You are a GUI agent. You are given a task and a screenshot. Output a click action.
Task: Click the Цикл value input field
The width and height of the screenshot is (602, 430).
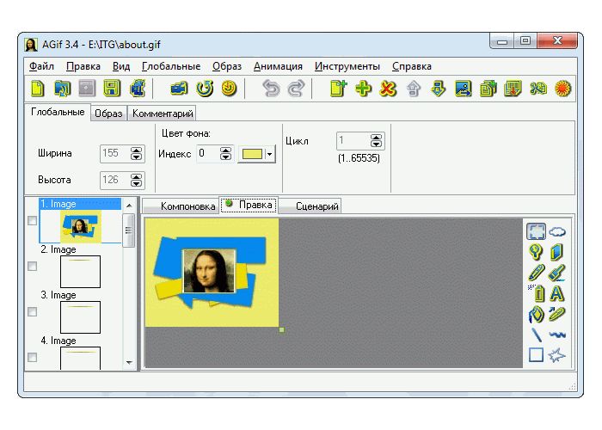(x=353, y=141)
